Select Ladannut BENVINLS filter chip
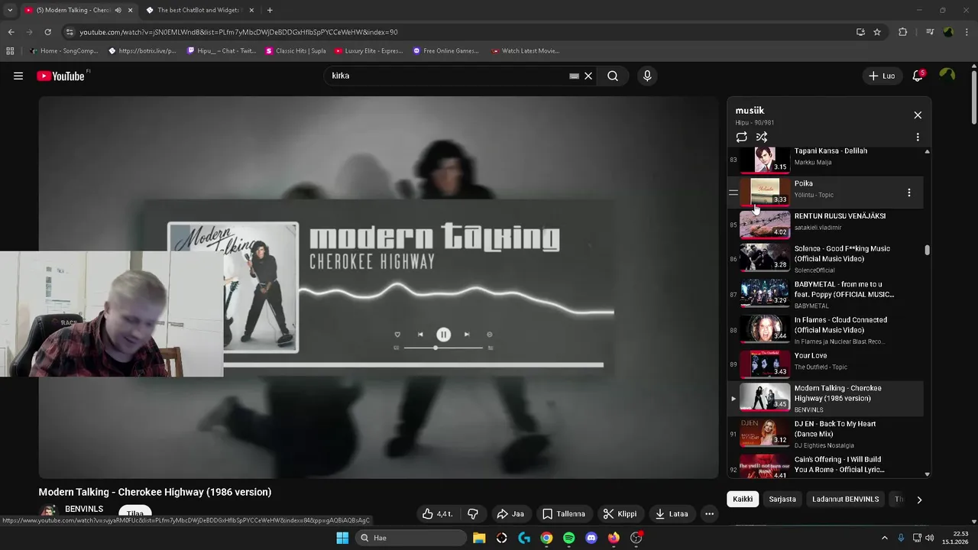Image resolution: width=978 pixels, height=550 pixels. click(845, 499)
